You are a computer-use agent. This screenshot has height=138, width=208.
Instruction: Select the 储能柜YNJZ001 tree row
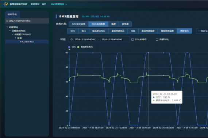tap(27, 34)
